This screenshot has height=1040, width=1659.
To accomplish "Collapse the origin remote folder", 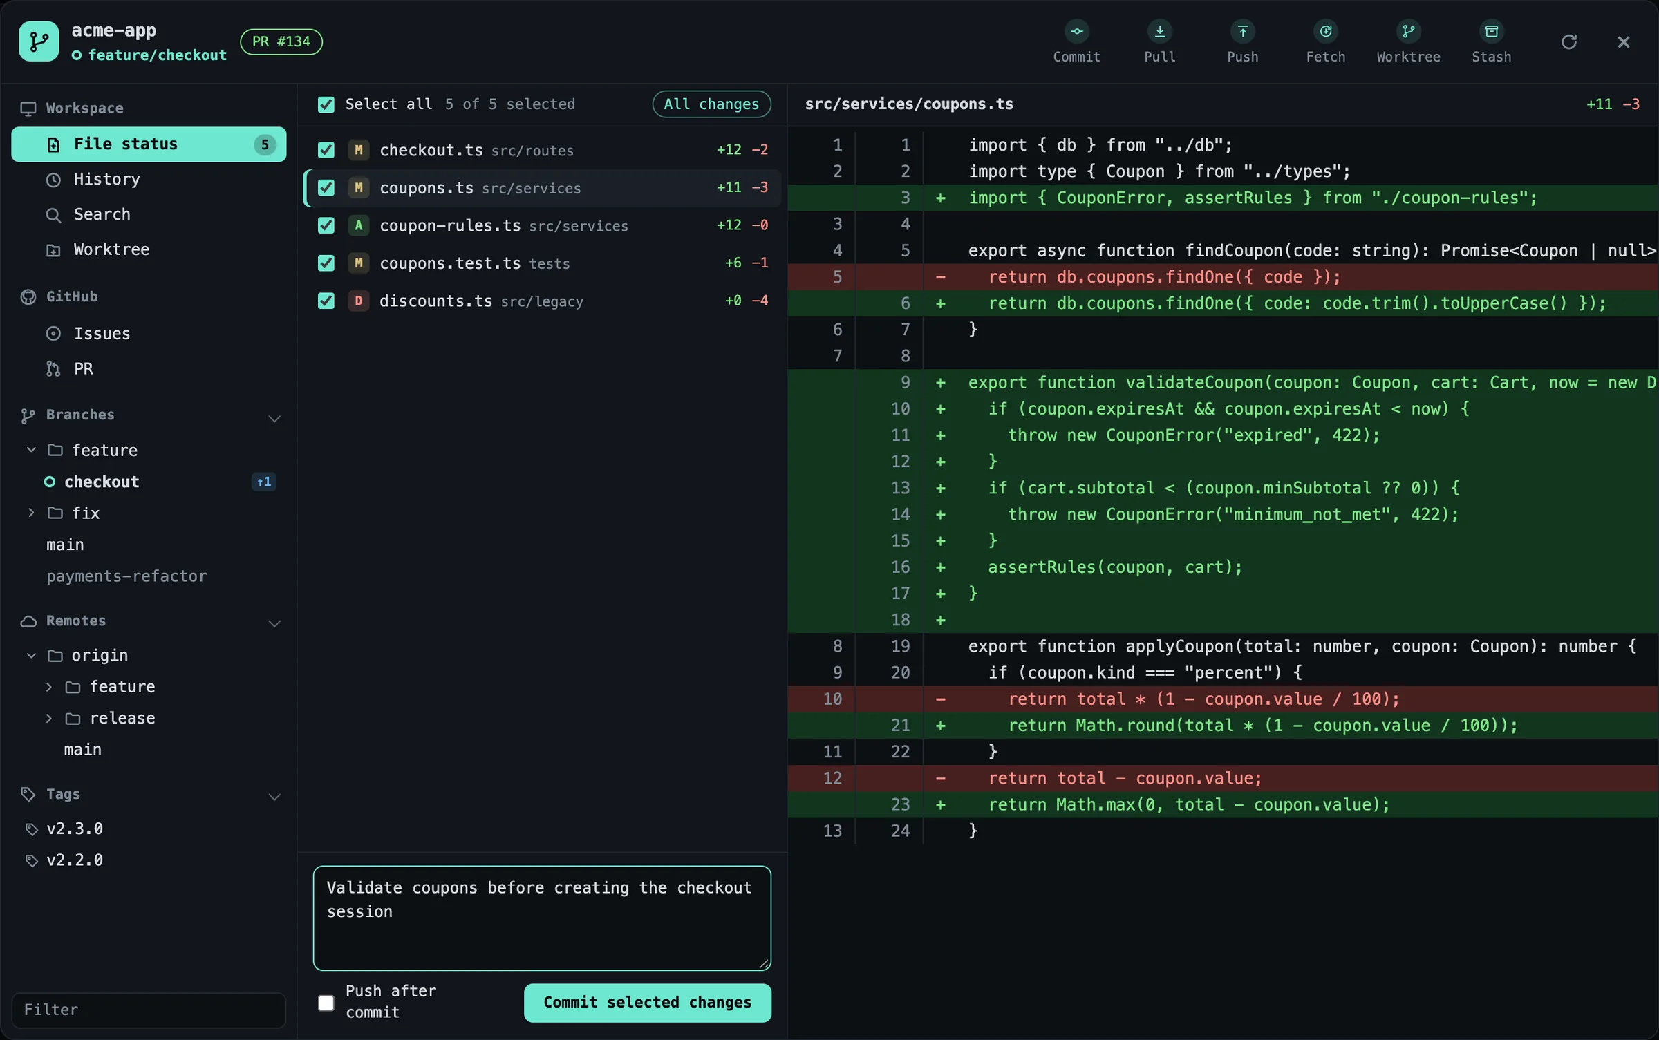I will pos(31,655).
